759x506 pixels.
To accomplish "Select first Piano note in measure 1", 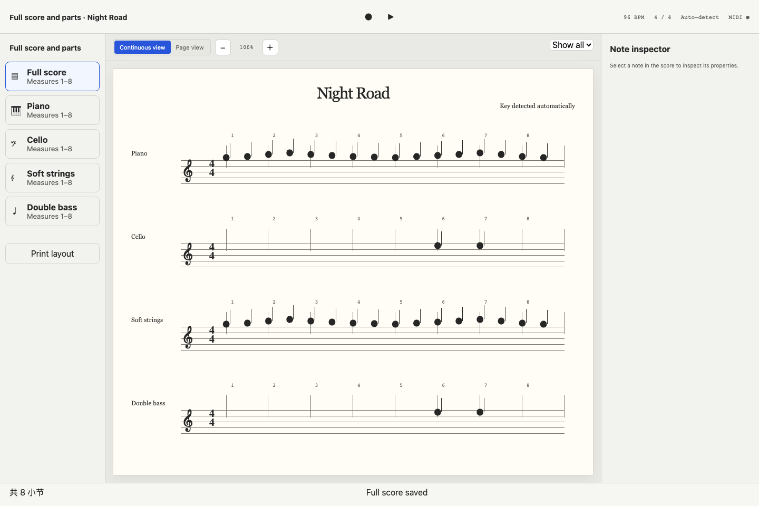I will click(226, 158).
